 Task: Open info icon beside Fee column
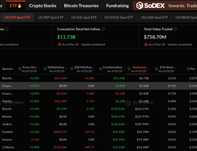coord(188,69)
